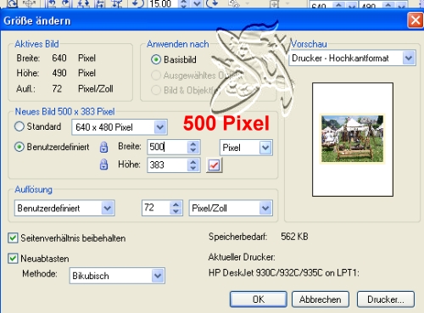Toggle Seitenverhältnis beibehalten checkbox
Viewport: 424px width, 313px height.
(13, 238)
